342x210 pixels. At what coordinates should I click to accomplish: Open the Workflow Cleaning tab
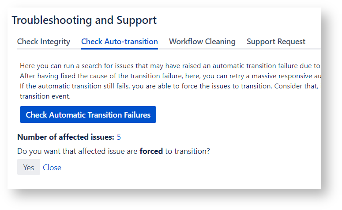pyautogui.click(x=202, y=42)
